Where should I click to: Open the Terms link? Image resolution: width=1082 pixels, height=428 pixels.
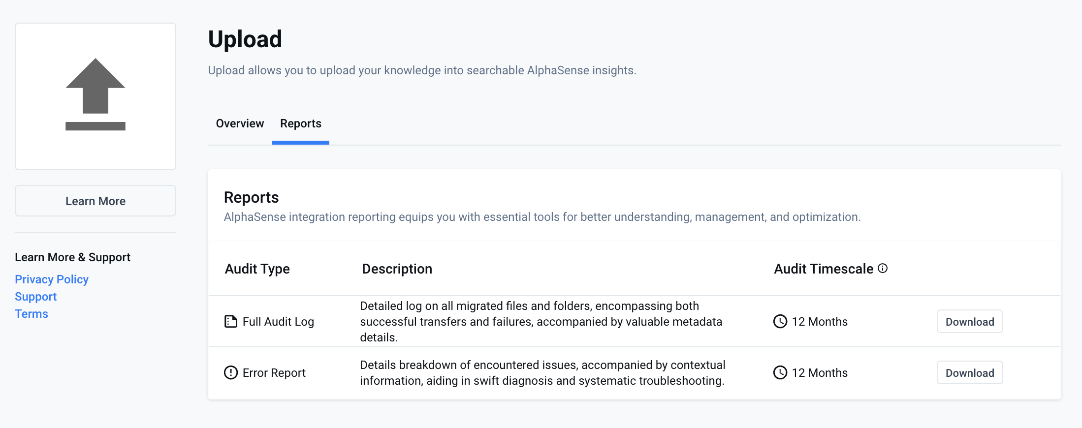click(32, 313)
